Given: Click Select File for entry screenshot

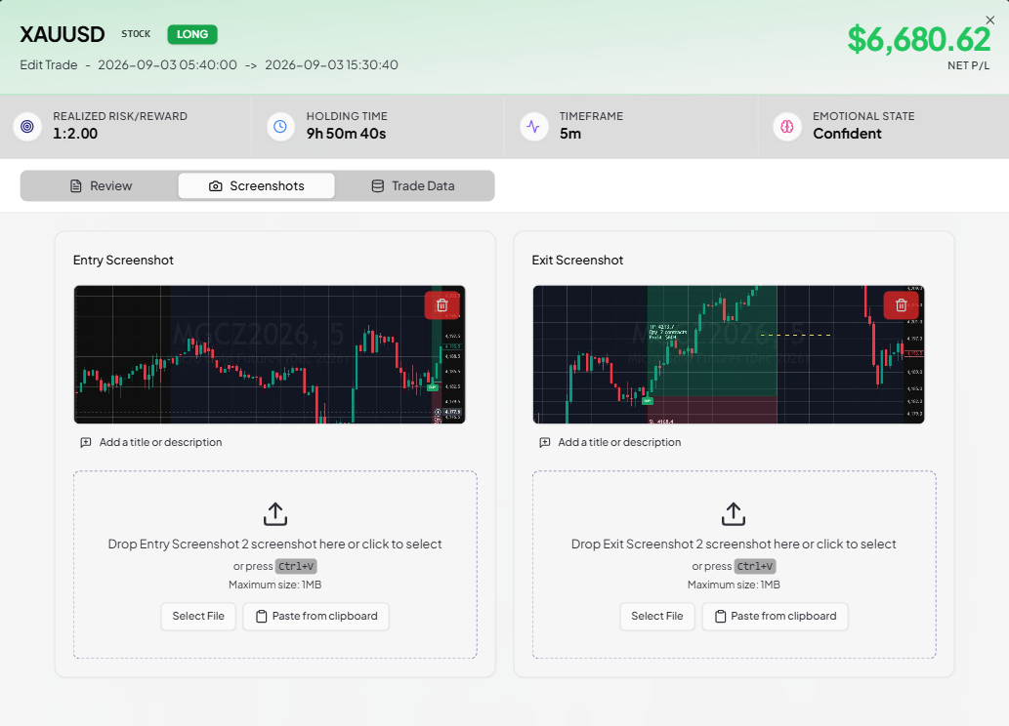Looking at the screenshot, I should (198, 616).
